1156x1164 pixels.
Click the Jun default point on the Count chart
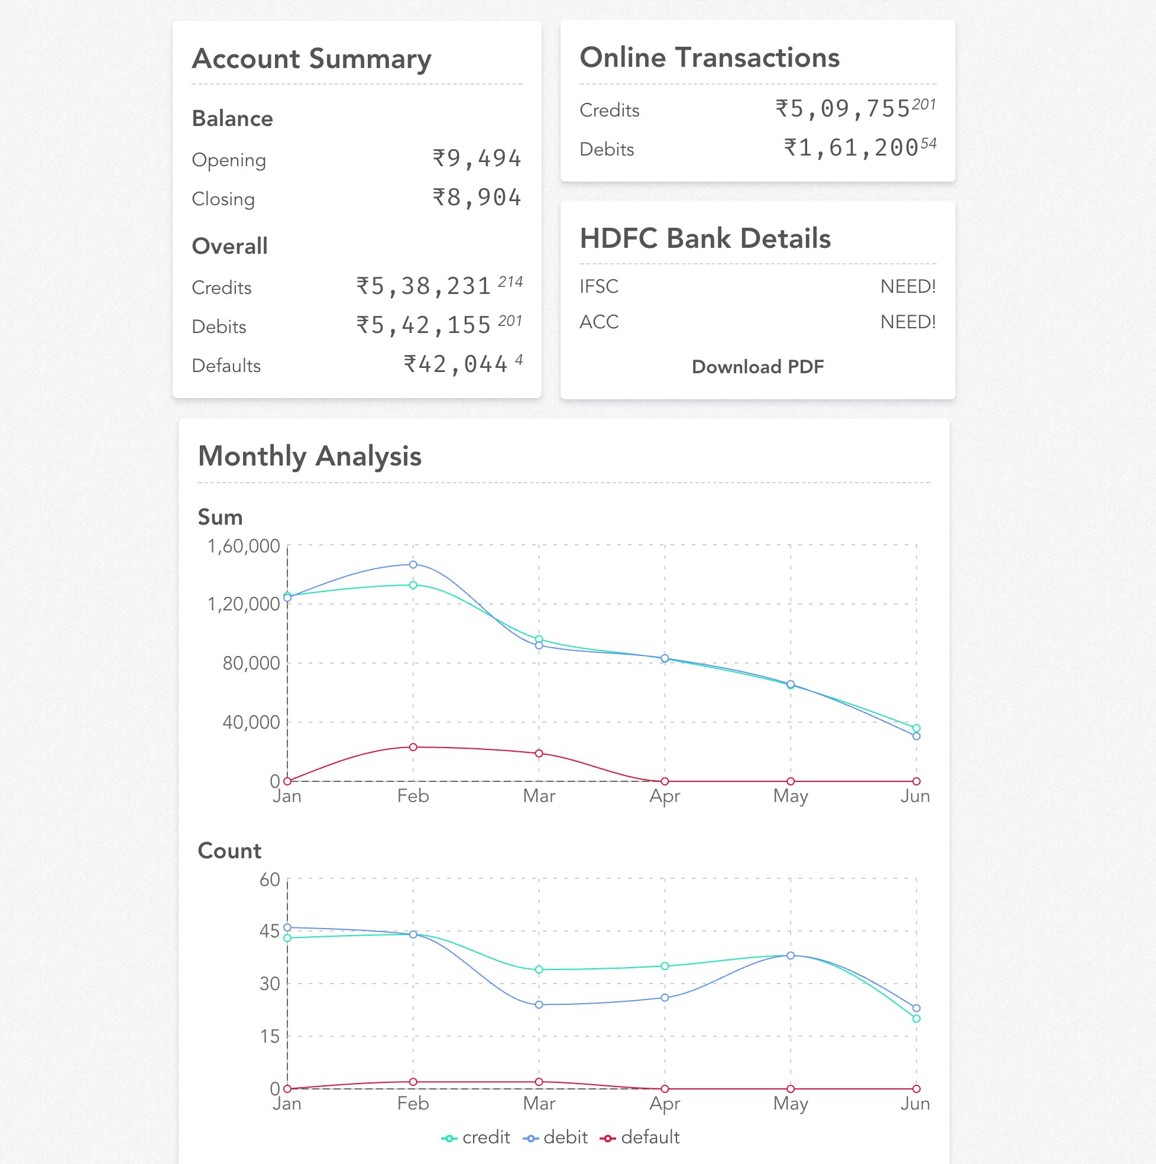(x=917, y=1089)
